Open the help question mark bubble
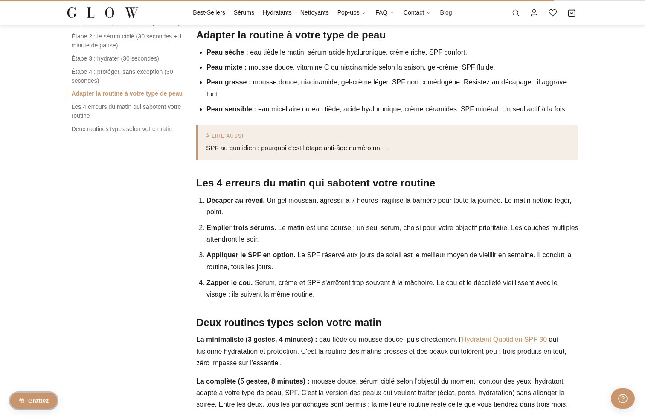This screenshot has height=419, width=645. click(623, 399)
